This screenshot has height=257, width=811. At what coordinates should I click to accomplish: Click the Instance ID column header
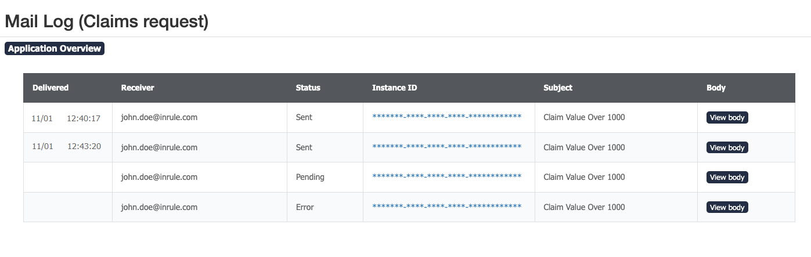click(394, 88)
